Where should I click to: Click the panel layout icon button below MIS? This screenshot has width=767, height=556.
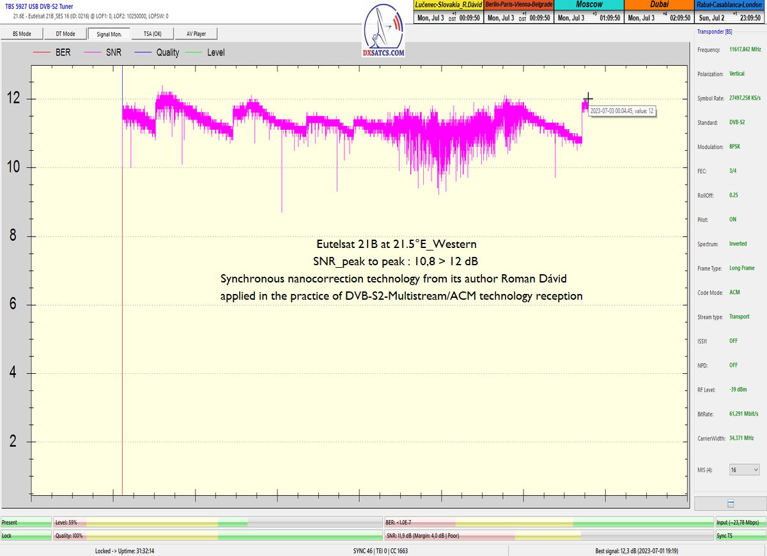click(x=731, y=504)
